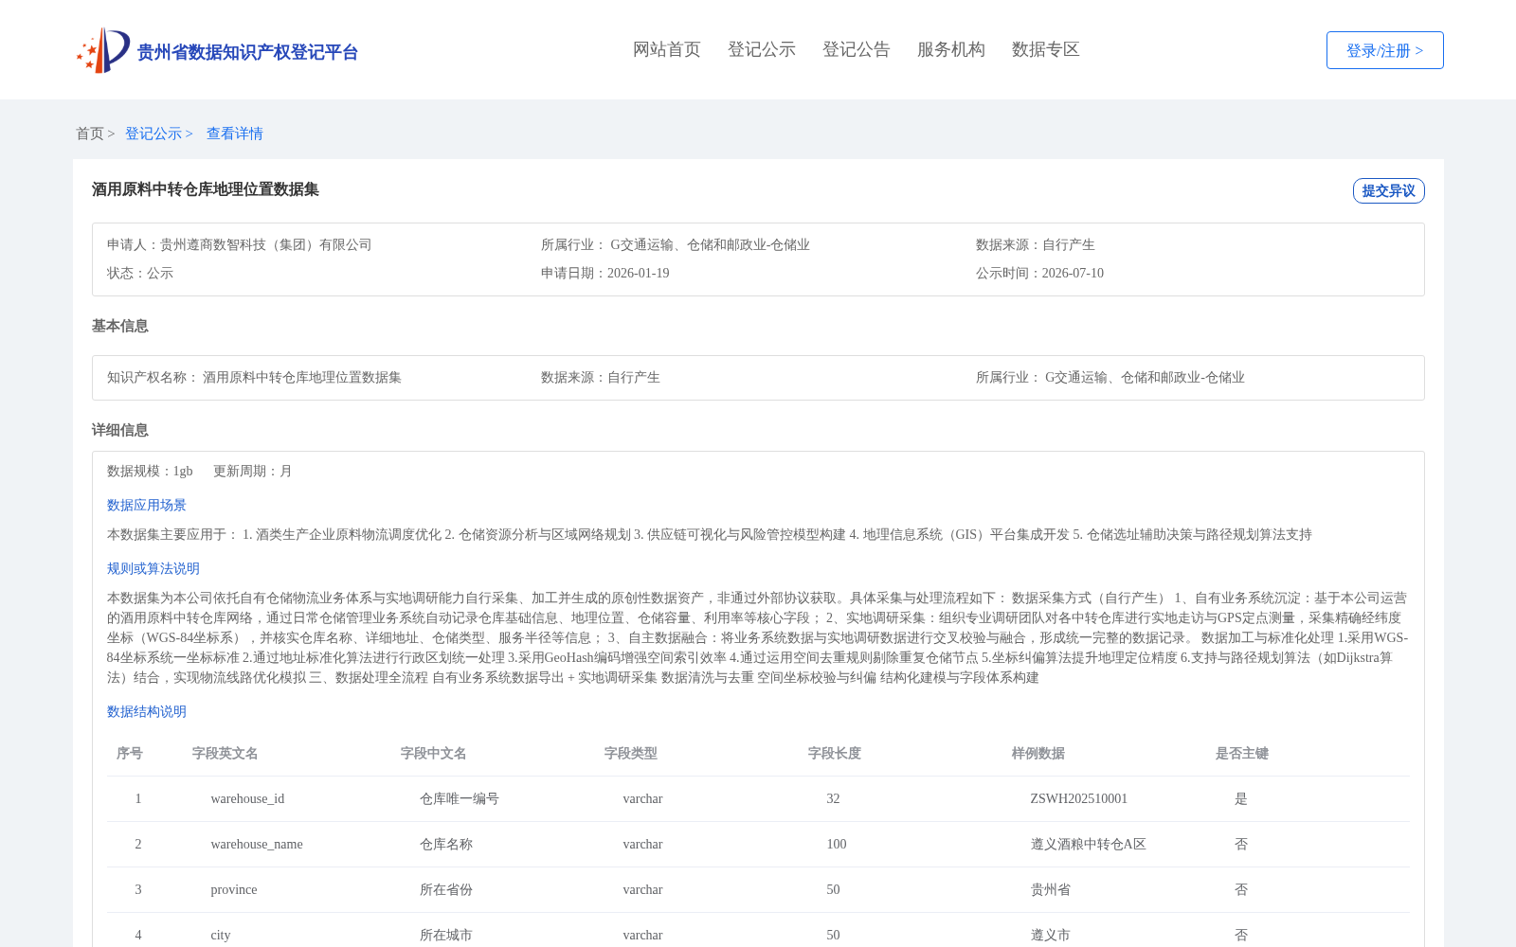Click the 字段长度 column header
This screenshot has height=947, width=1516.
pyautogui.click(x=835, y=753)
